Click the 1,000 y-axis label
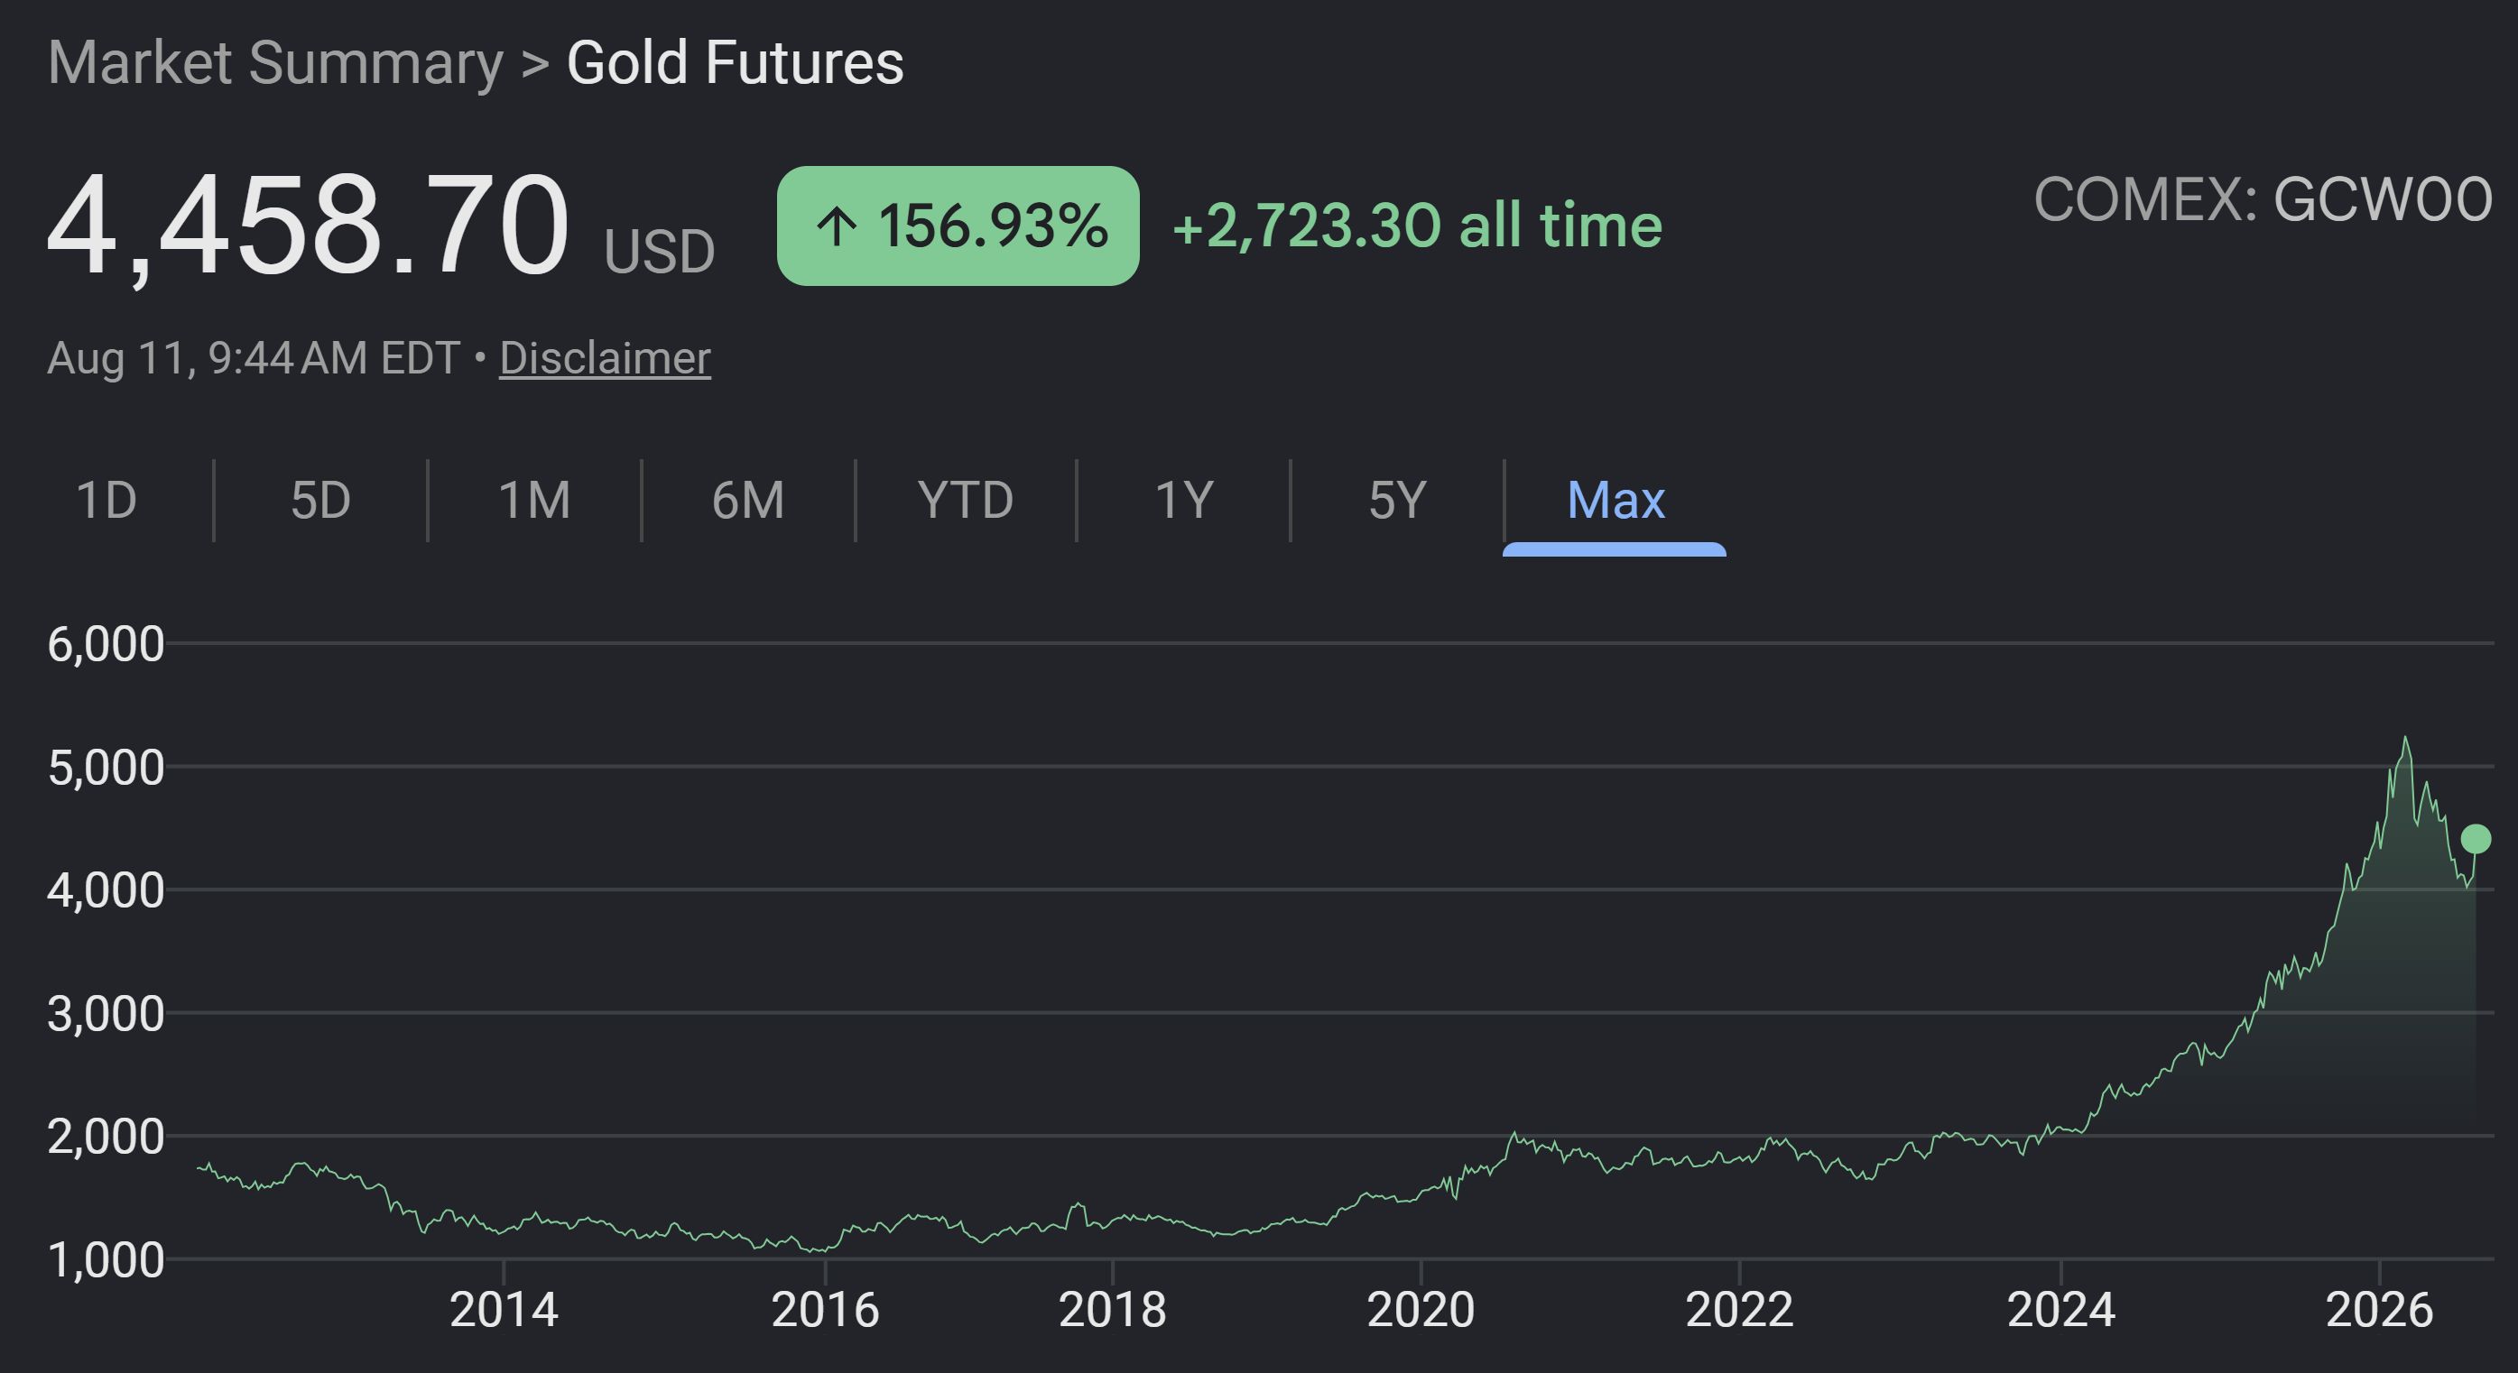This screenshot has height=1373, width=2518. (x=106, y=1259)
